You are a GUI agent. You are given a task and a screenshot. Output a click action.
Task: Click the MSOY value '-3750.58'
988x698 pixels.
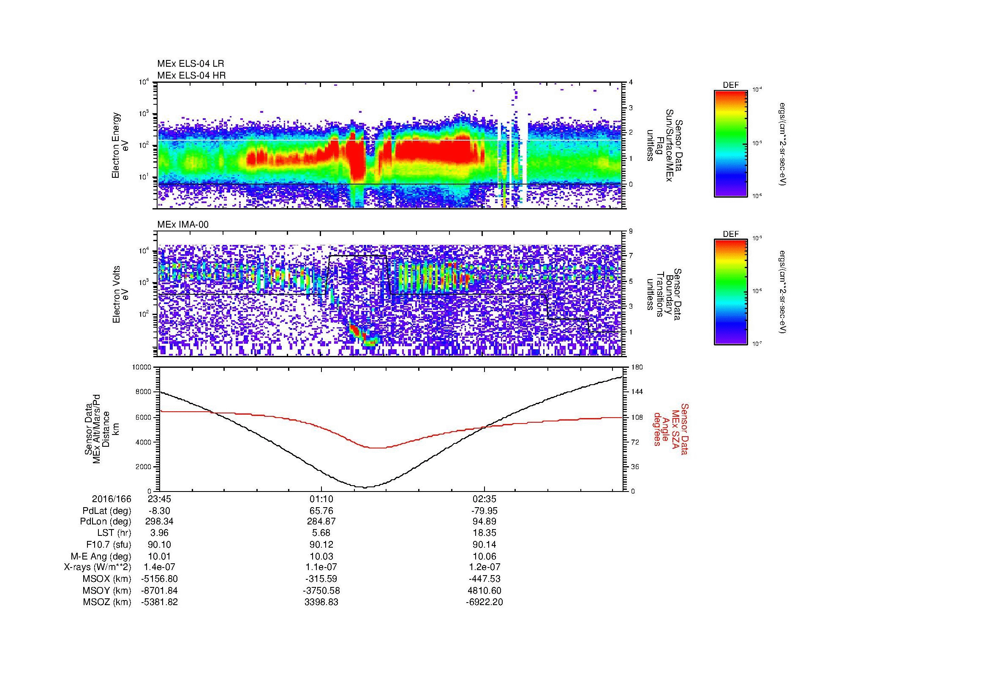321,590
